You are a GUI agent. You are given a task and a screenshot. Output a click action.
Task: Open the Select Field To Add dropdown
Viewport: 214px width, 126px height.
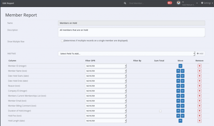point(127,54)
